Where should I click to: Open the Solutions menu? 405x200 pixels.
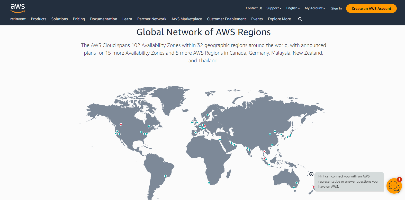60,19
